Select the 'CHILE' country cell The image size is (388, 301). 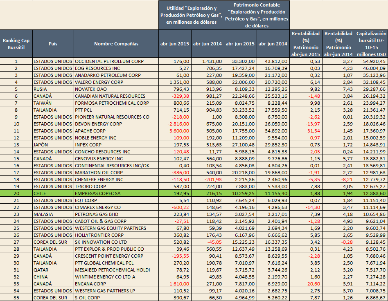tap(53, 193)
